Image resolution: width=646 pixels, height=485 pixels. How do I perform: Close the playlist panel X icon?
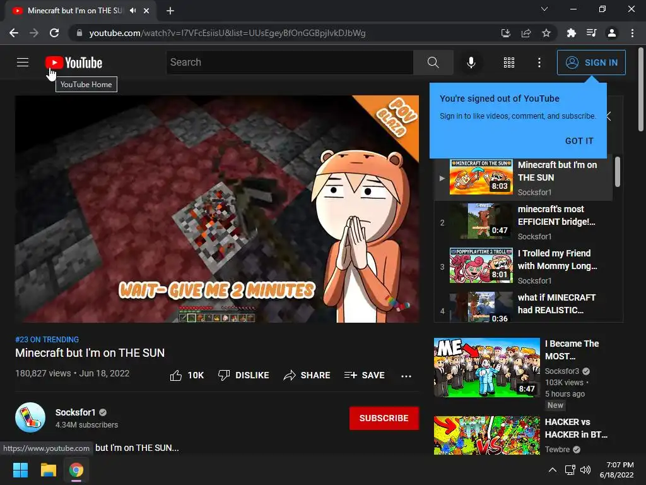[609, 116]
